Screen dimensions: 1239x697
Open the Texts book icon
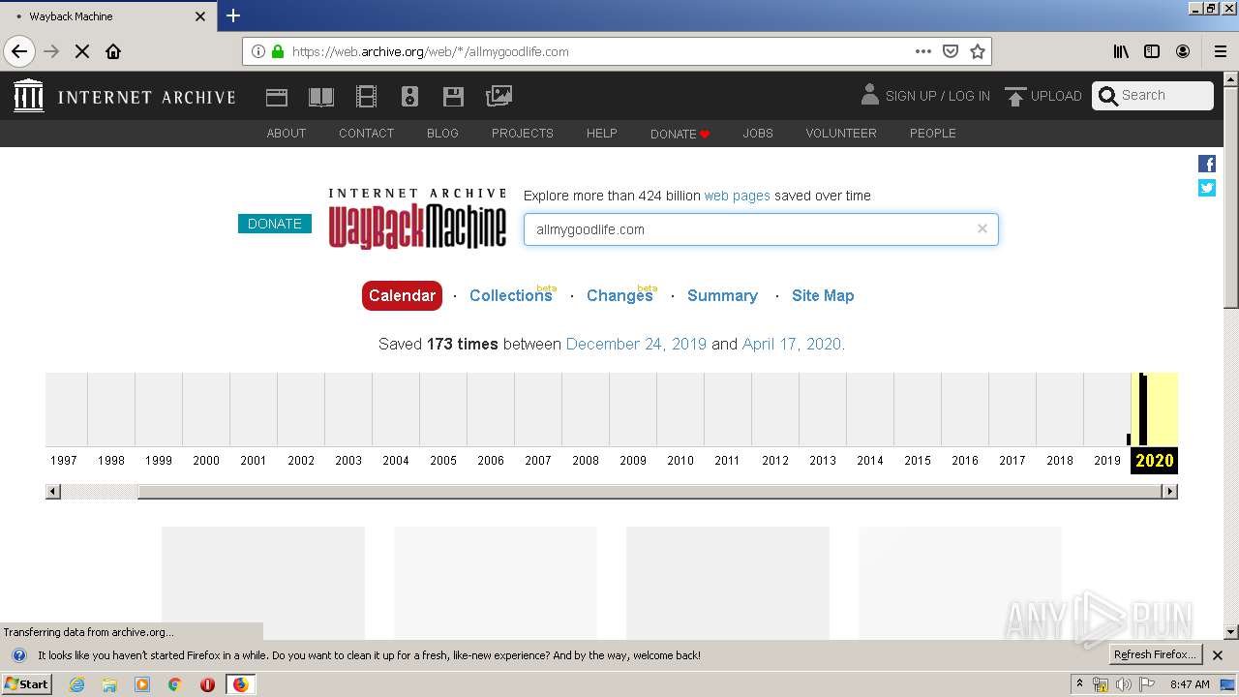click(x=321, y=97)
